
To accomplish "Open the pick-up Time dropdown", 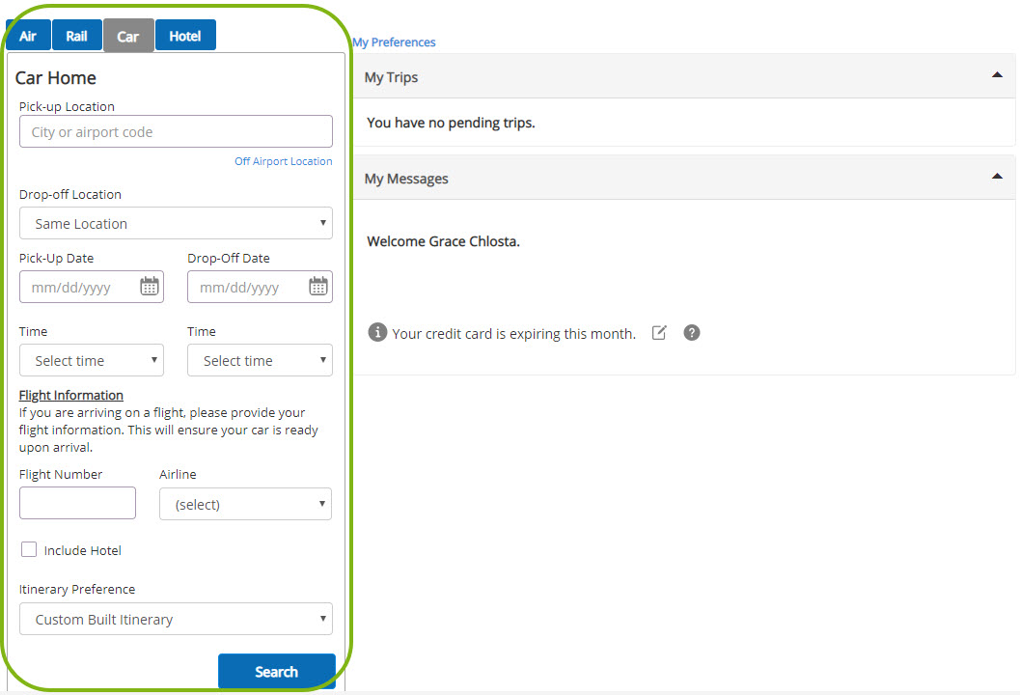I will click(x=92, y=360).
